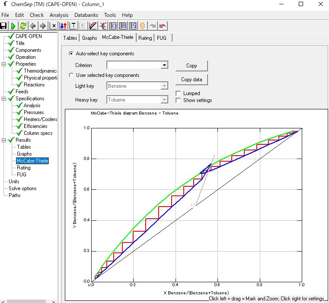Screen dimensions: 329x303
Task: Switch to the FUG tab
Action: (162, 38)
